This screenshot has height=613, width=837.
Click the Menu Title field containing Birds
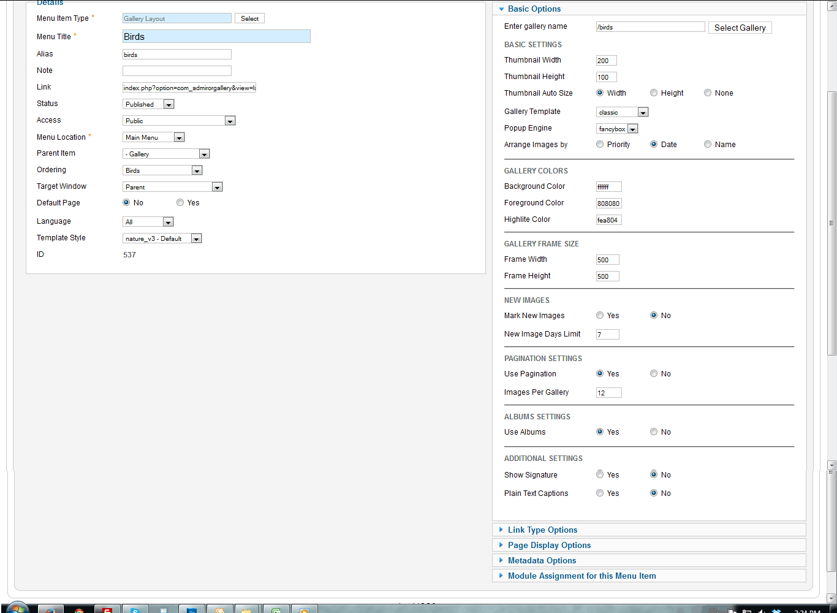click(216, 36)
